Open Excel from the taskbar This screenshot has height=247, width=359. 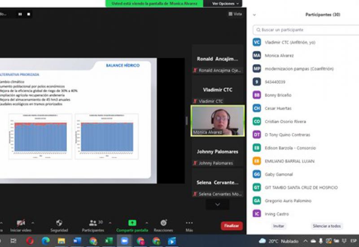[109, 241]
